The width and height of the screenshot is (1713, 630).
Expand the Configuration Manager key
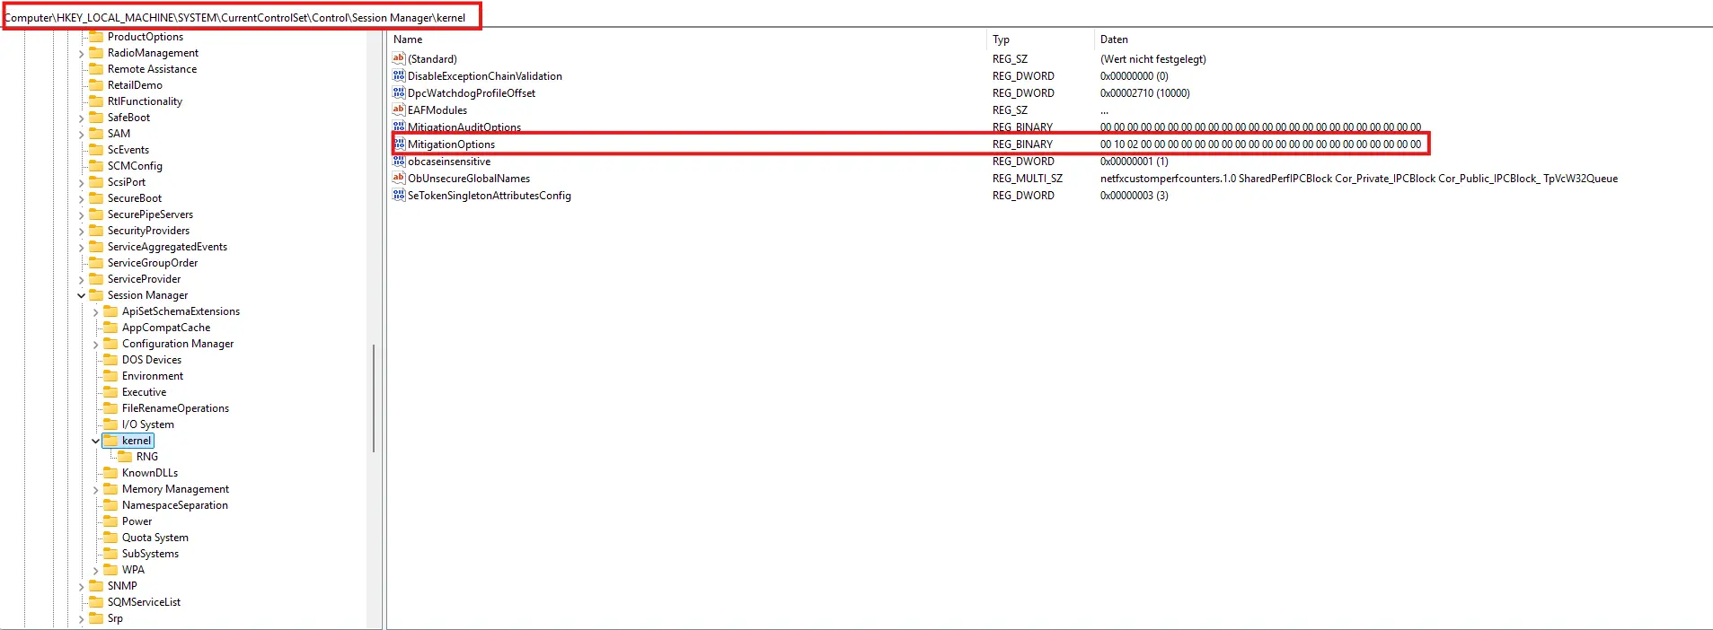[96, 345]
